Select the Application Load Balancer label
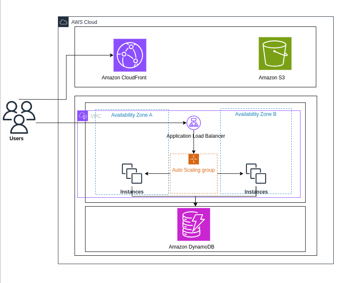This screenshot has height=283, width=353. pyautogui.click(x=196, y=136)
